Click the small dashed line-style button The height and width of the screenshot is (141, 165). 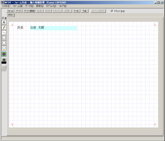point(4,67)
